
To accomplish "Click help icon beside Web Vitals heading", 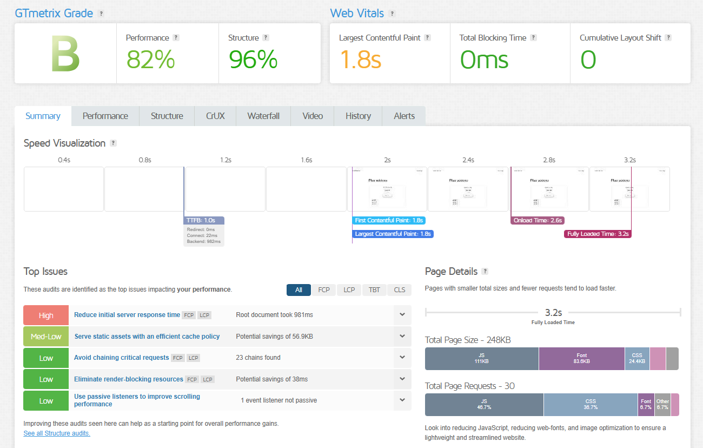I will coord(392,14).
